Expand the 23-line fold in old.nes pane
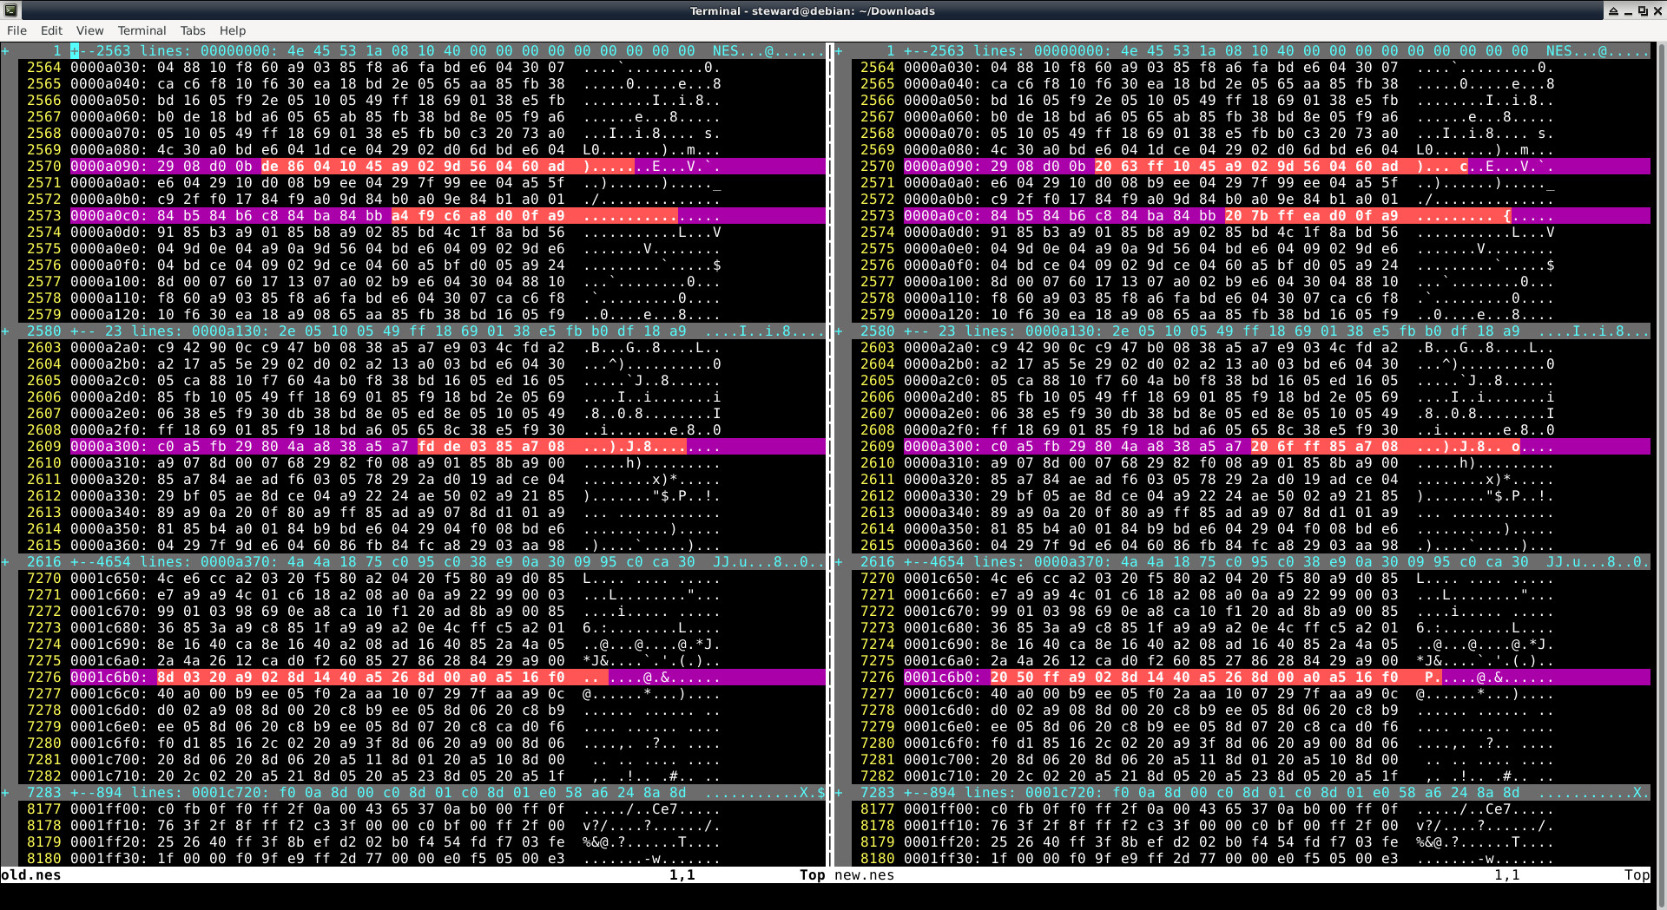1667x910 pixels. click(413, 331)
